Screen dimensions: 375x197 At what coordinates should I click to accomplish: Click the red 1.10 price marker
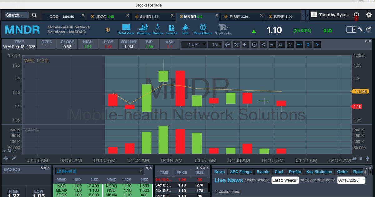(x=357, y=107)
